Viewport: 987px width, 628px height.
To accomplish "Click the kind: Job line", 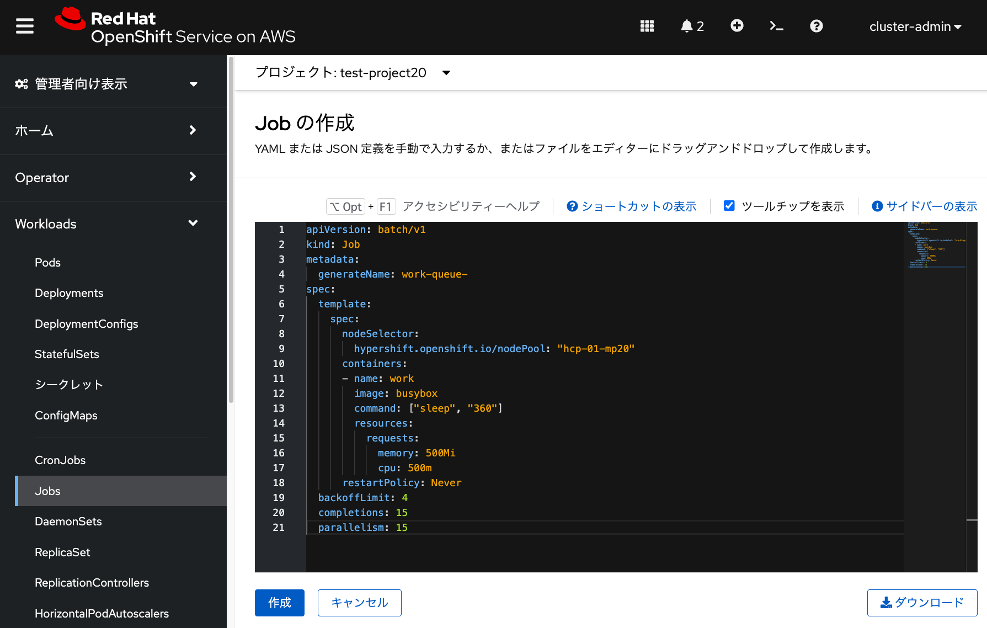I will pos(333,244).
